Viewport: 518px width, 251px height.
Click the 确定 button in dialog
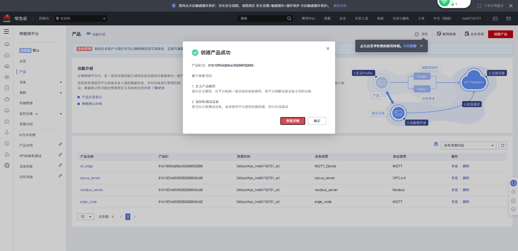(x=317, y=121)
